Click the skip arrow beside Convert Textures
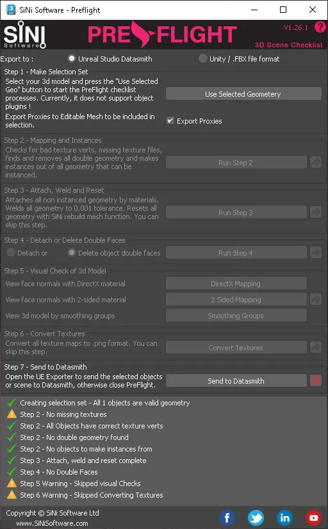 [x=316, y=347]
